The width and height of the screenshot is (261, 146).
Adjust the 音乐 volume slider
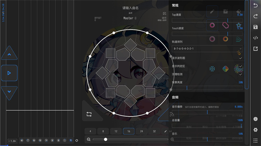(207, 139)
